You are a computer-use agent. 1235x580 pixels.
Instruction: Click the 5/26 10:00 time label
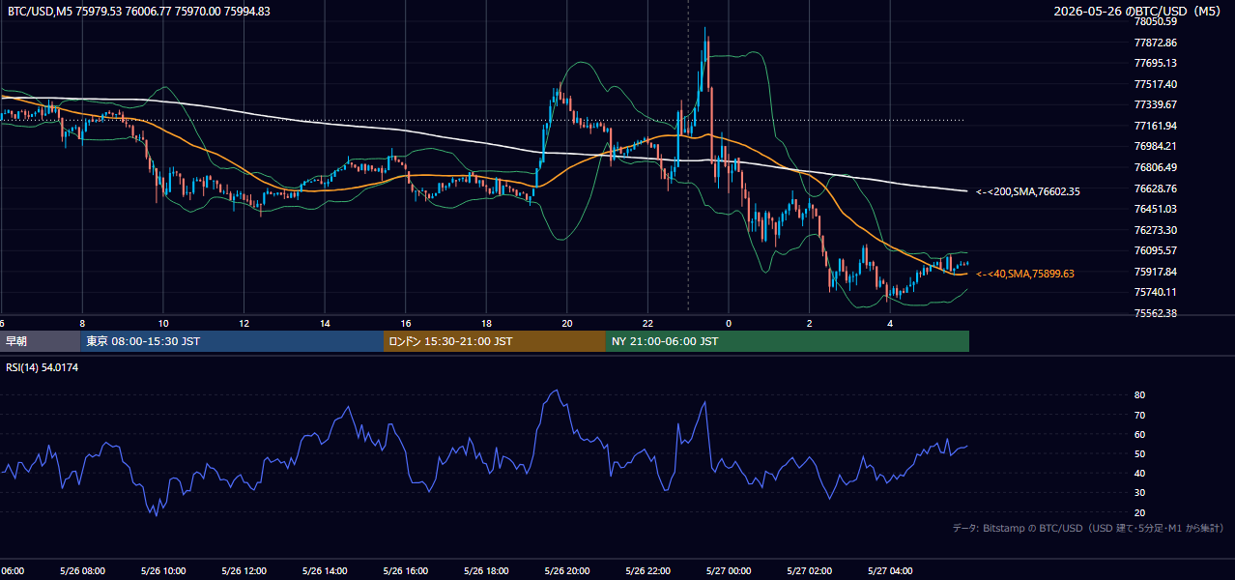coord(163,571)
